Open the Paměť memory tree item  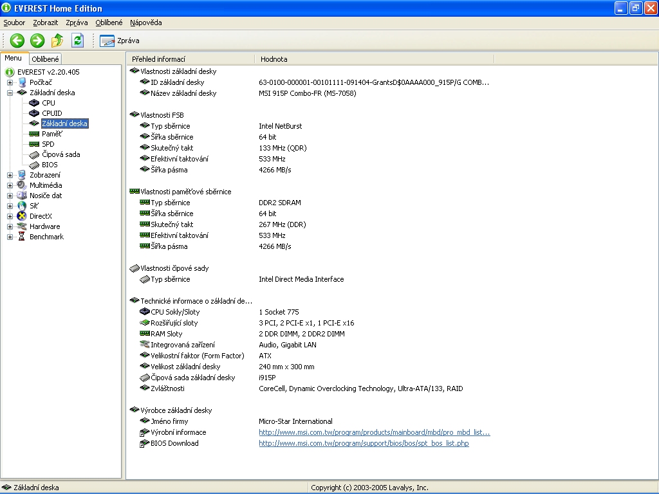click(x=51, y=134)
